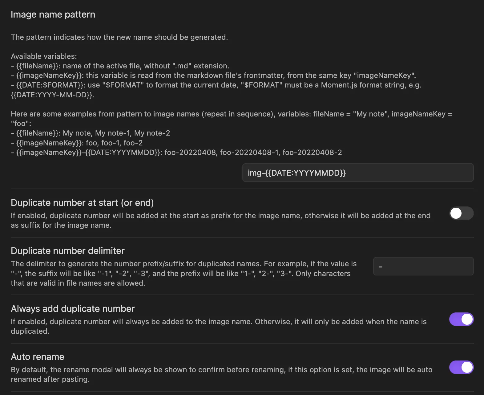Click the line mentioning the markdown file's frontmatter
Screen dimensions: 484x395
pos(213,75)
